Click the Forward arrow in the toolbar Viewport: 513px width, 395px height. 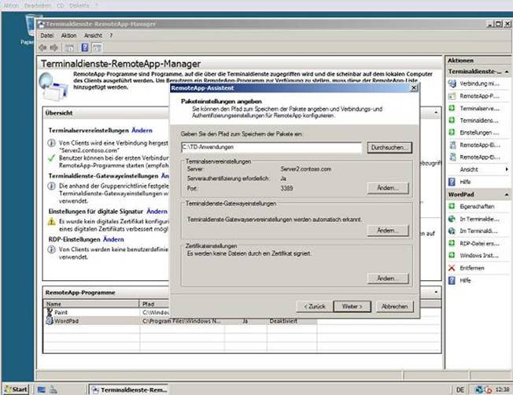[x=54, y=48]
